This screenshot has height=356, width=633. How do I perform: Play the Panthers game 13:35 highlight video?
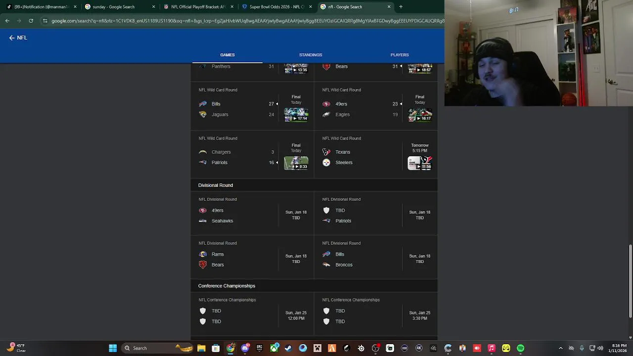[x=296, y=68]
